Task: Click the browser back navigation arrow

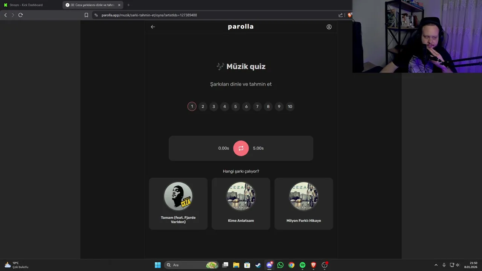Action: click(x=5, y=15)
